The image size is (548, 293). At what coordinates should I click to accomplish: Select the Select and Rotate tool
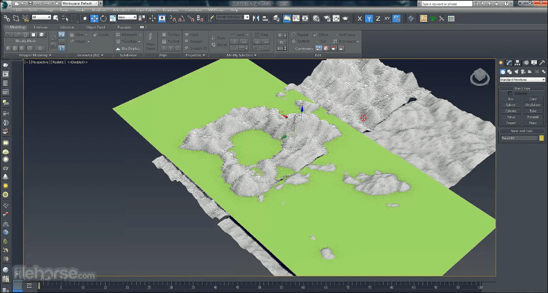point(104,18)
